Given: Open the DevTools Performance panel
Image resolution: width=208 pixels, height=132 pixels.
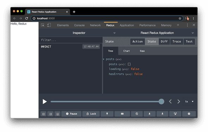Looking at the screenshot, I should [x=147, y=25].
